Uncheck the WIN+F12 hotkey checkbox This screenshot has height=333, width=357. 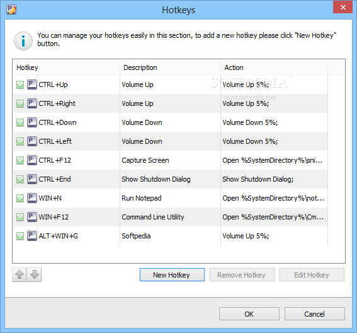point(20,217)
